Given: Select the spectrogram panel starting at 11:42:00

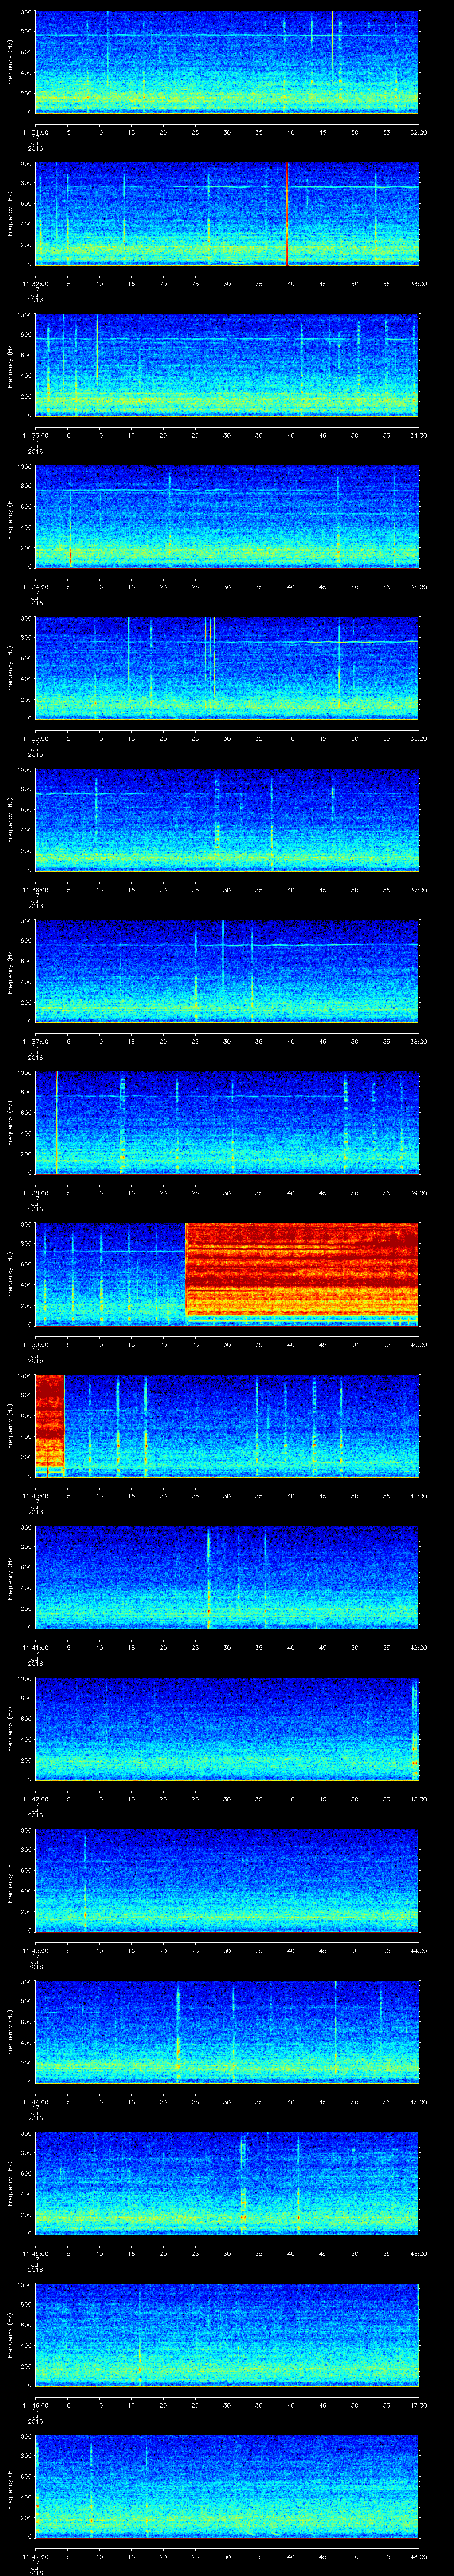Looking at the screenshot, I should (227, 1728).
